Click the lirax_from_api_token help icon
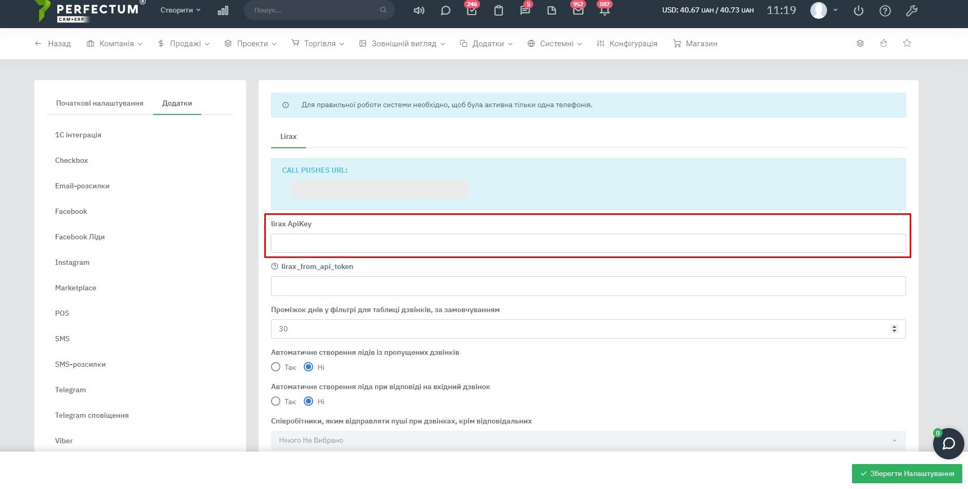Screen dimensions: 968x489 click(x=275, y=266)
